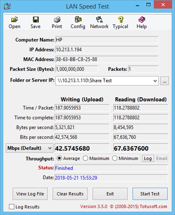Viewport: 175px width, 215px height.
Task: Click the Log button beside throughput options
Action: coord(148,158)
